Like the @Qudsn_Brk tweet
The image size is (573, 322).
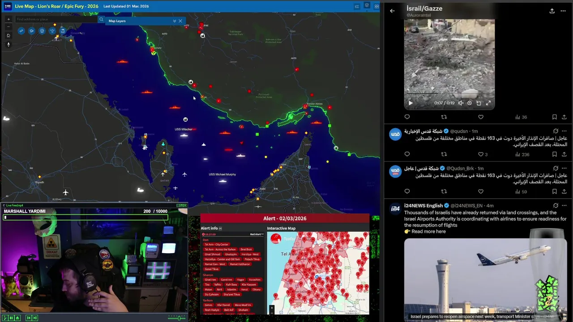(x=481, y=191)
